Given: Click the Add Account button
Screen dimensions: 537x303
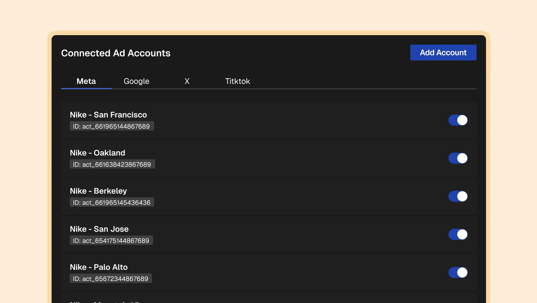Looking at the screenshot, I should click(x=443, y=52).
